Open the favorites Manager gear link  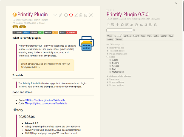click(x=115, y=44)
